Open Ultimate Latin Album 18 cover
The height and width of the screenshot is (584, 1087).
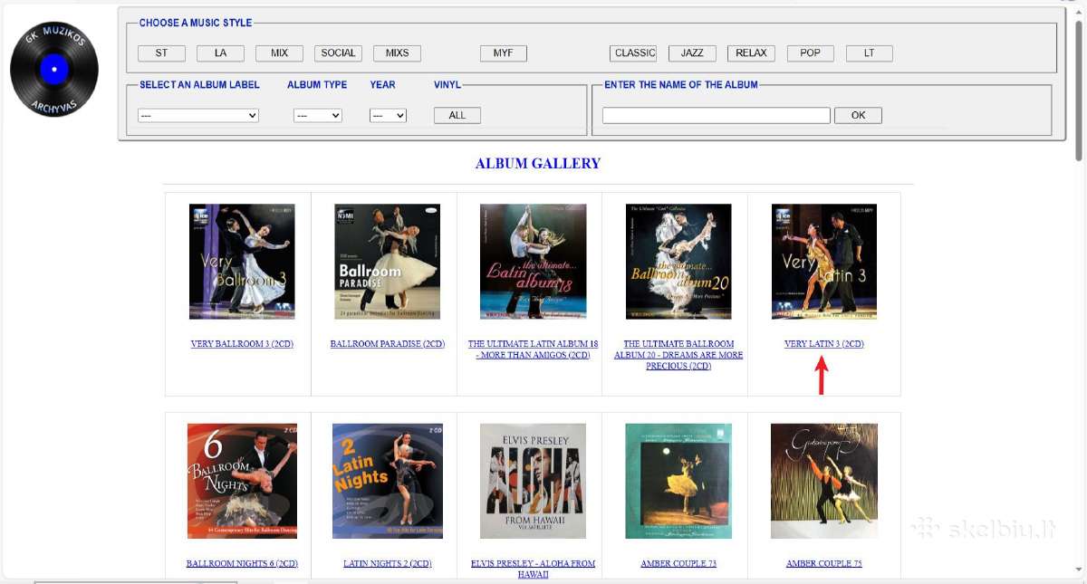[534, 262]
